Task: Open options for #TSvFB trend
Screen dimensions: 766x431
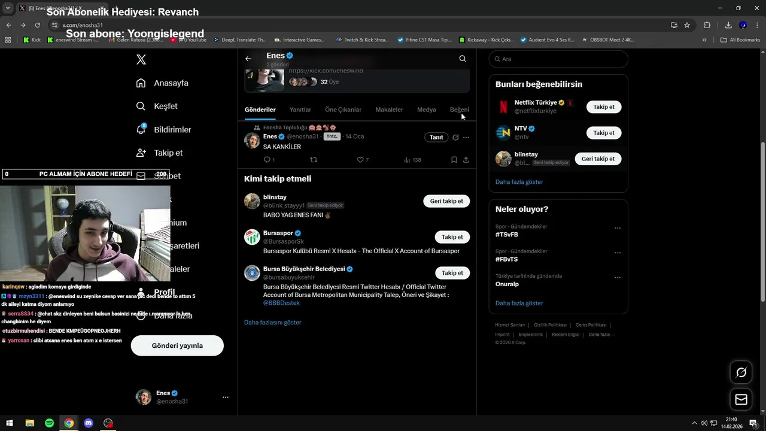Action: pyautogui.click(x=618, y=228)
